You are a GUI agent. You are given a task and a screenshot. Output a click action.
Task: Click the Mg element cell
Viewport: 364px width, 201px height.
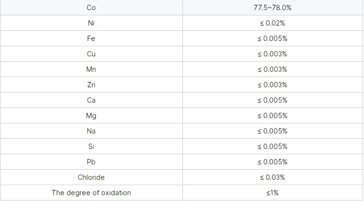91,116
